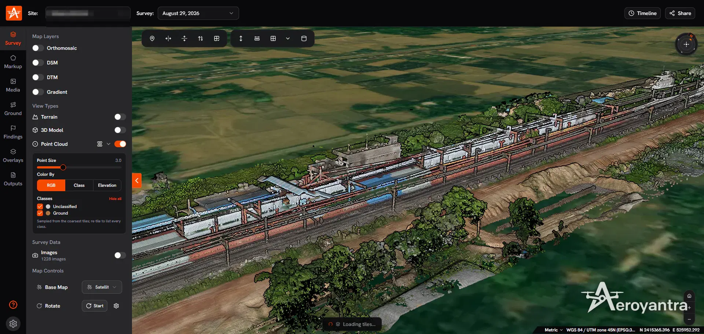
Task: Expand the grid tool options chevron in the toolbar
Action: click(288, 38)
